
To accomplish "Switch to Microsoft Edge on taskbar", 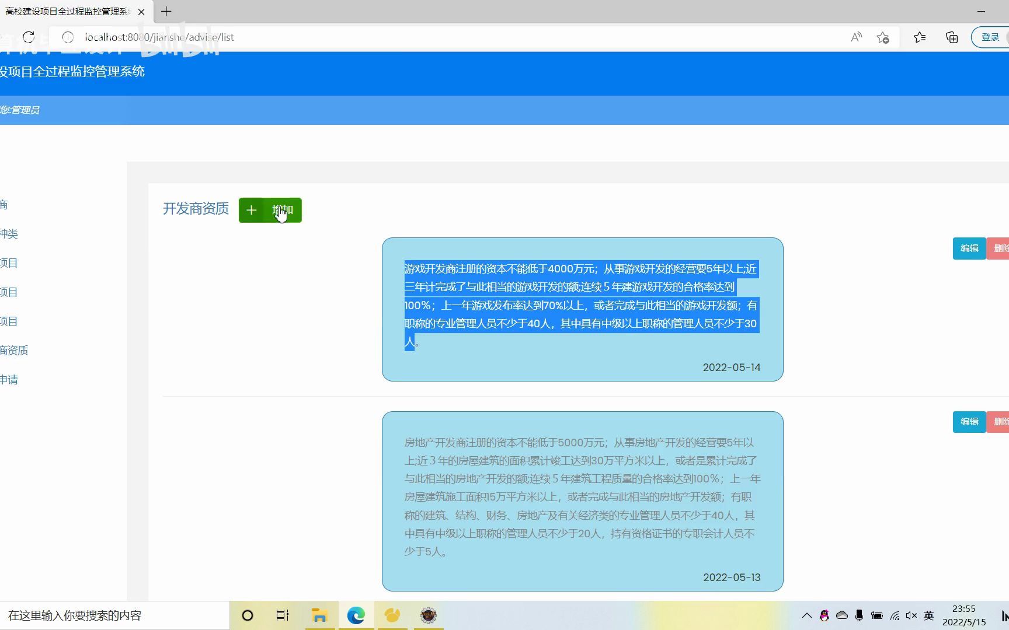I will (x=356, y=615).
